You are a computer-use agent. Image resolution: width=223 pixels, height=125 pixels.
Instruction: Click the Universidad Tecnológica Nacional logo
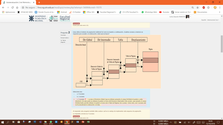tap(38, 19)
